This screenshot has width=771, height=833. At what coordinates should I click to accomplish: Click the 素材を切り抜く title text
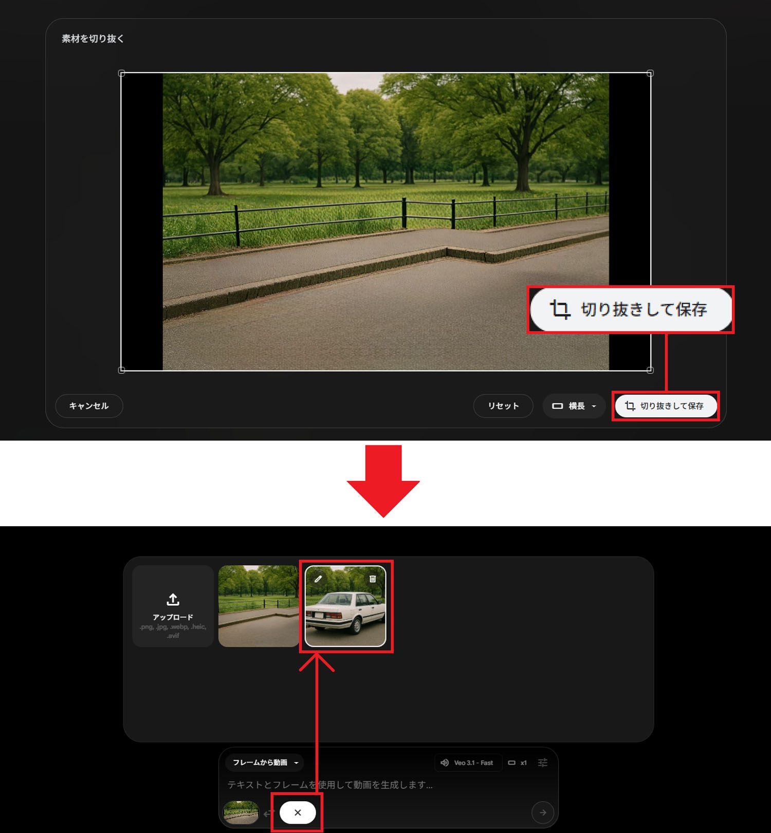coord(93,39)
